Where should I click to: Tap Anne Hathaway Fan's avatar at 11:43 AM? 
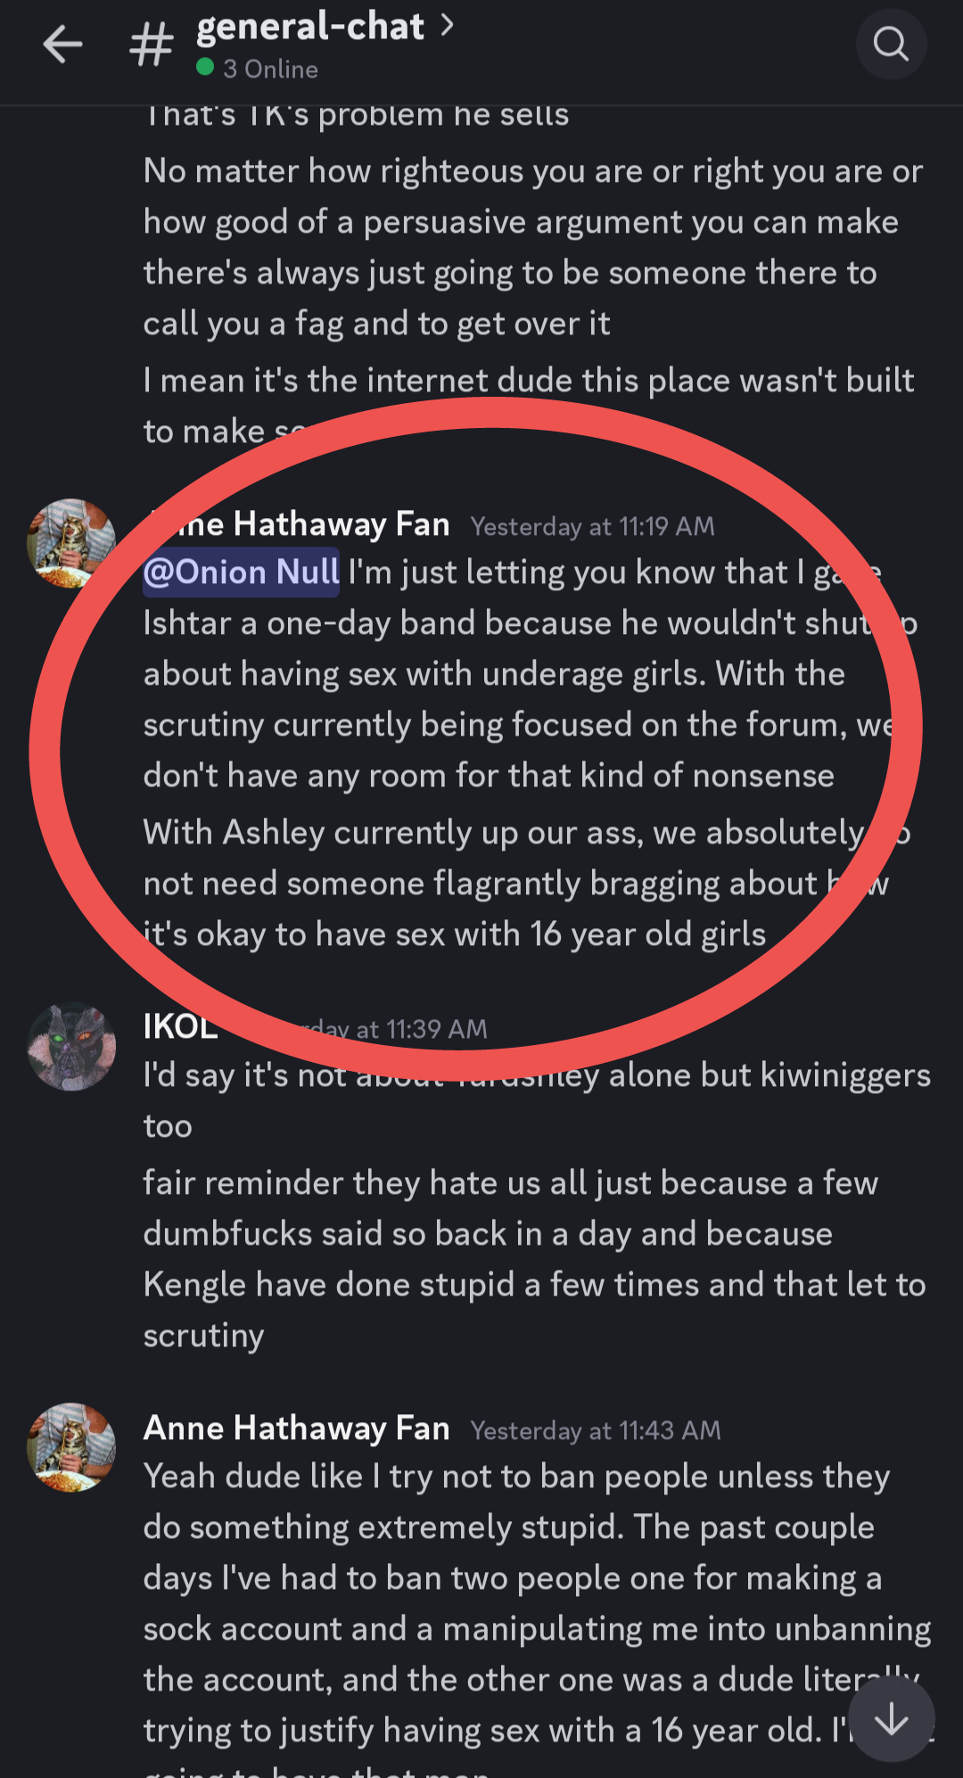pos(71,1446)
